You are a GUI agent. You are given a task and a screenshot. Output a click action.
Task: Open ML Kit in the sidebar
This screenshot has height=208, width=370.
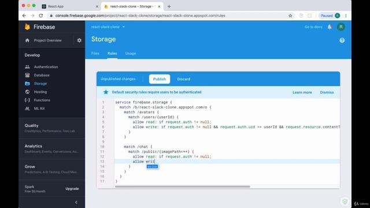39,109
